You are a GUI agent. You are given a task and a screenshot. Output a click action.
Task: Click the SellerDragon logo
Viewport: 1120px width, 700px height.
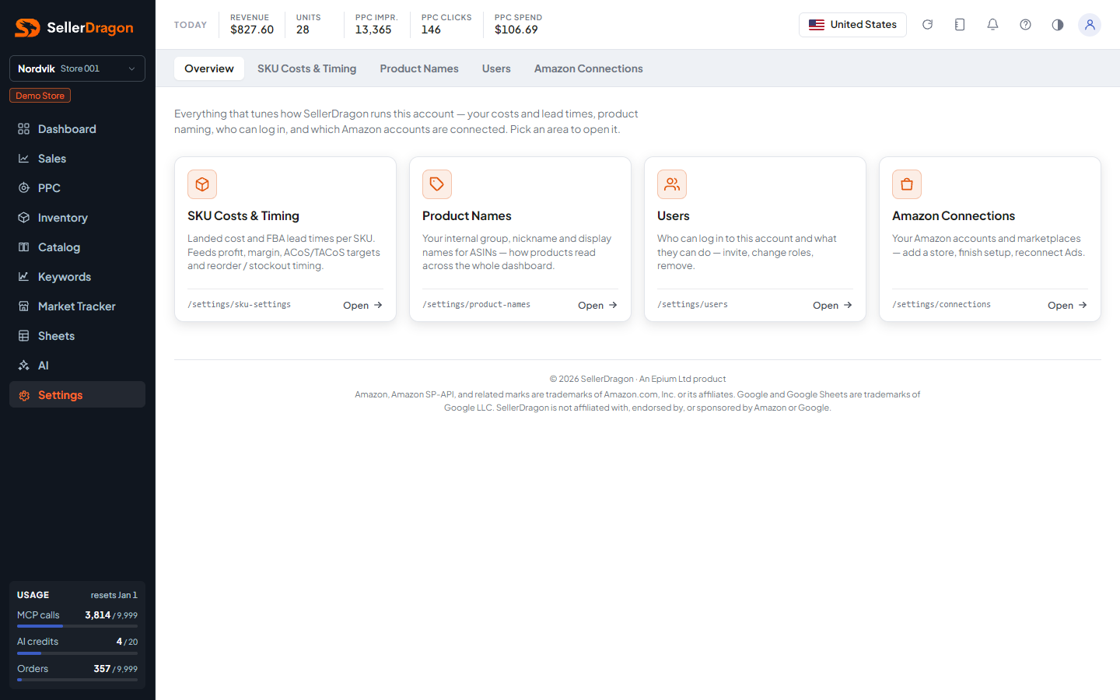74,28
